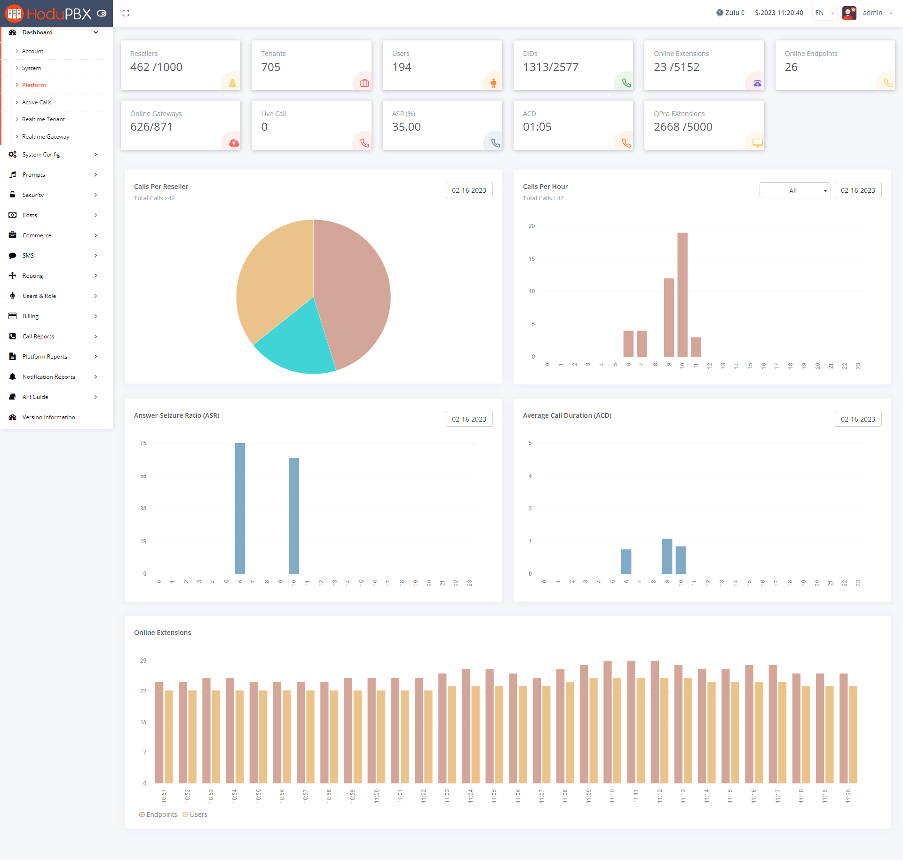The height and width of the screenshot is (861, 903).
Task: Click the Notification Reports bell icon
Action: [13, 376]
